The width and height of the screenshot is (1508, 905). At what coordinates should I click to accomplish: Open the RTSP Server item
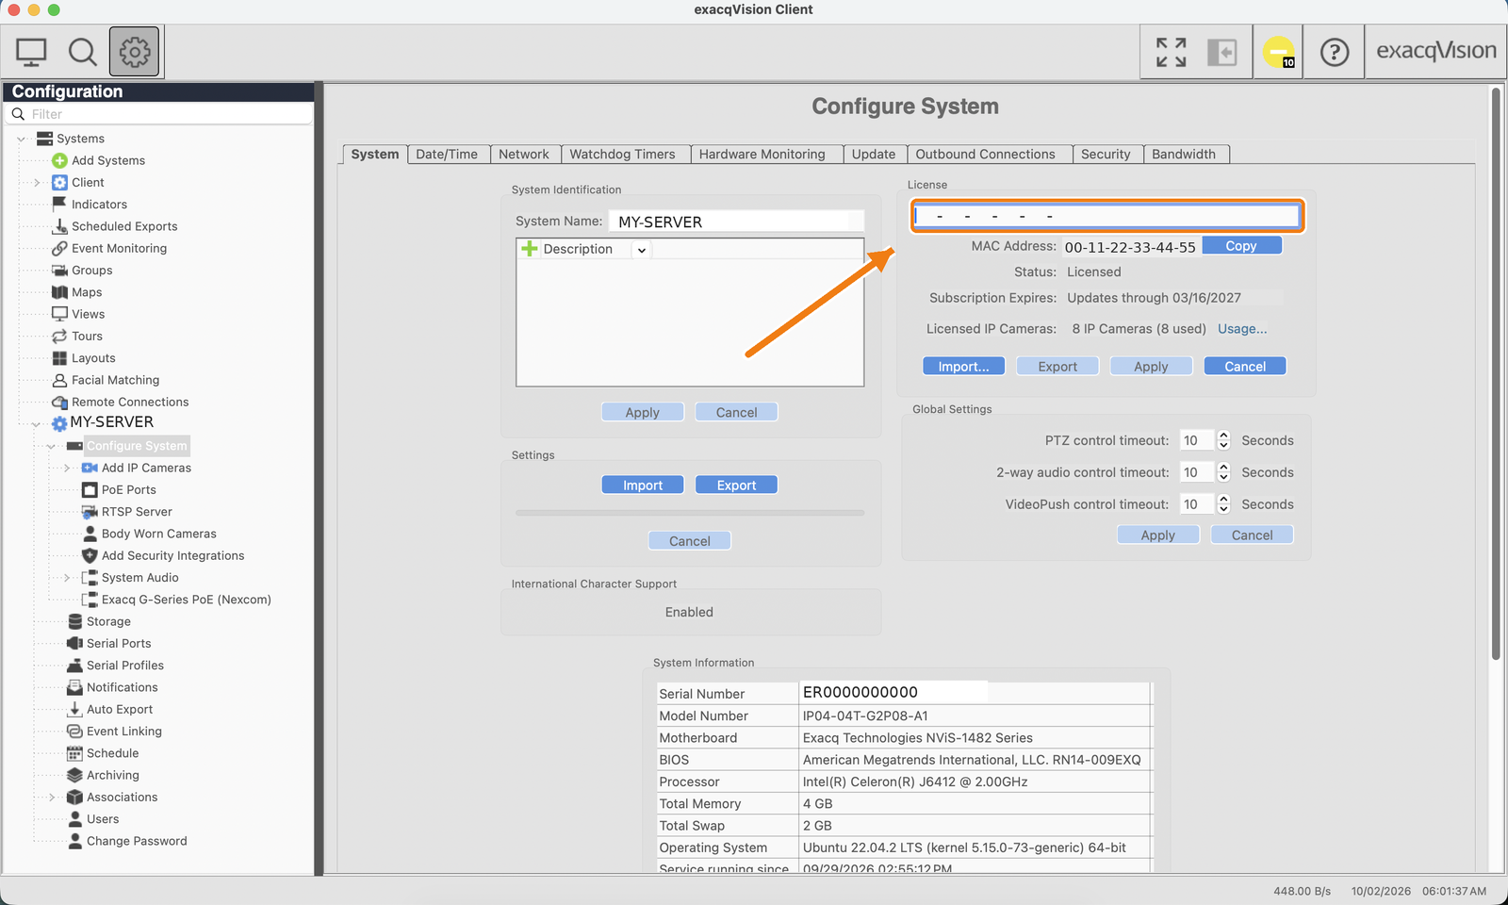(137, 512)
